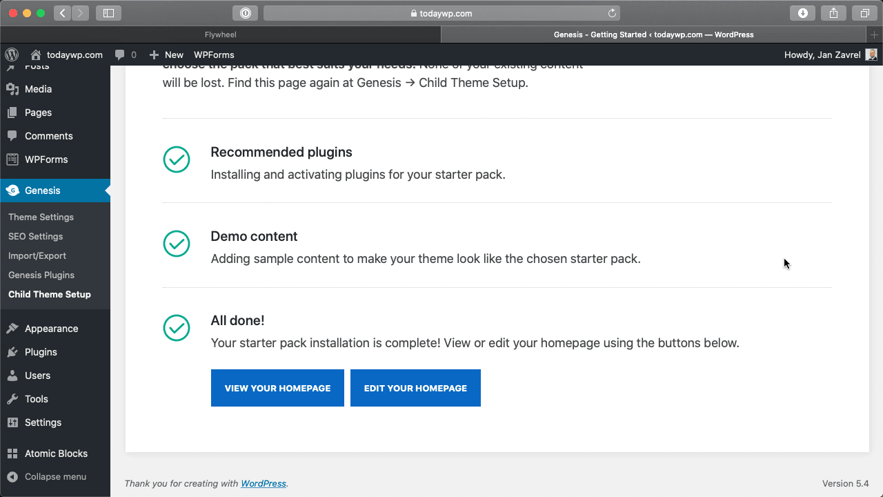883x497 pixels.
Task: Go back with Safari back arrow
Action: pos(62,13)
